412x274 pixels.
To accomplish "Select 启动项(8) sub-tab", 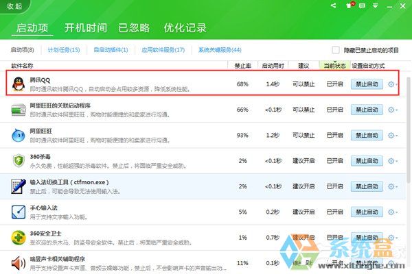I will click(23, 50).
